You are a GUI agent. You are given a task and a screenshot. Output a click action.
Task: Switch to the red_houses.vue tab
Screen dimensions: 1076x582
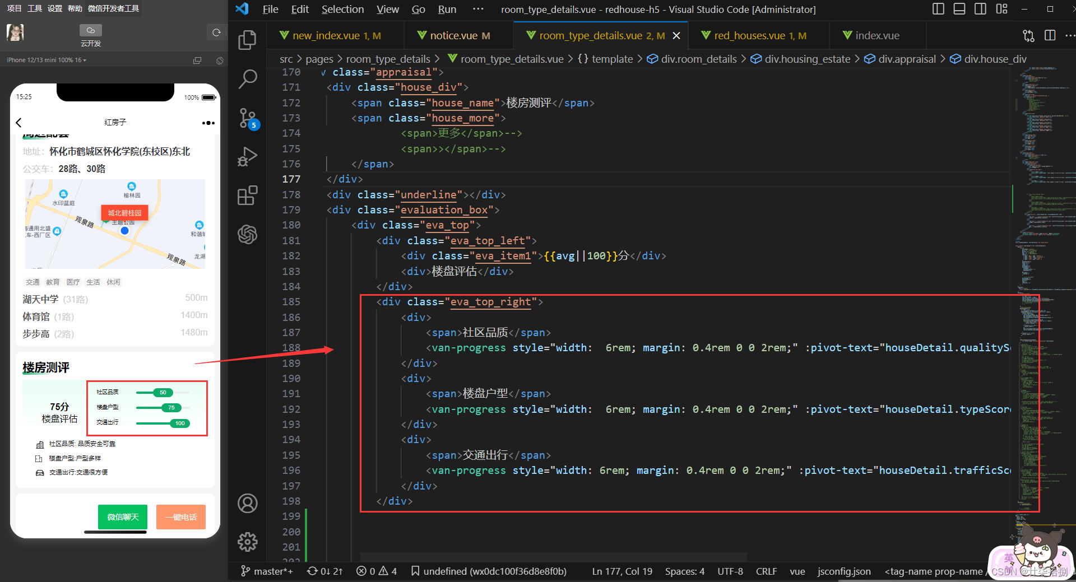760,35
